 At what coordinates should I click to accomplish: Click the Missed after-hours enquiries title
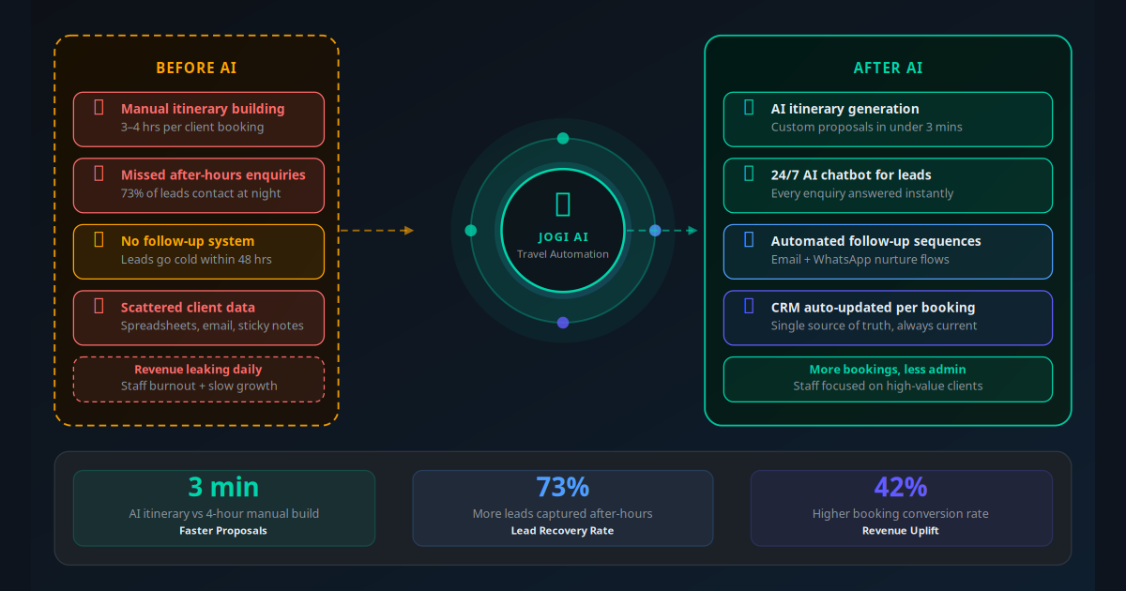(213, 175)
